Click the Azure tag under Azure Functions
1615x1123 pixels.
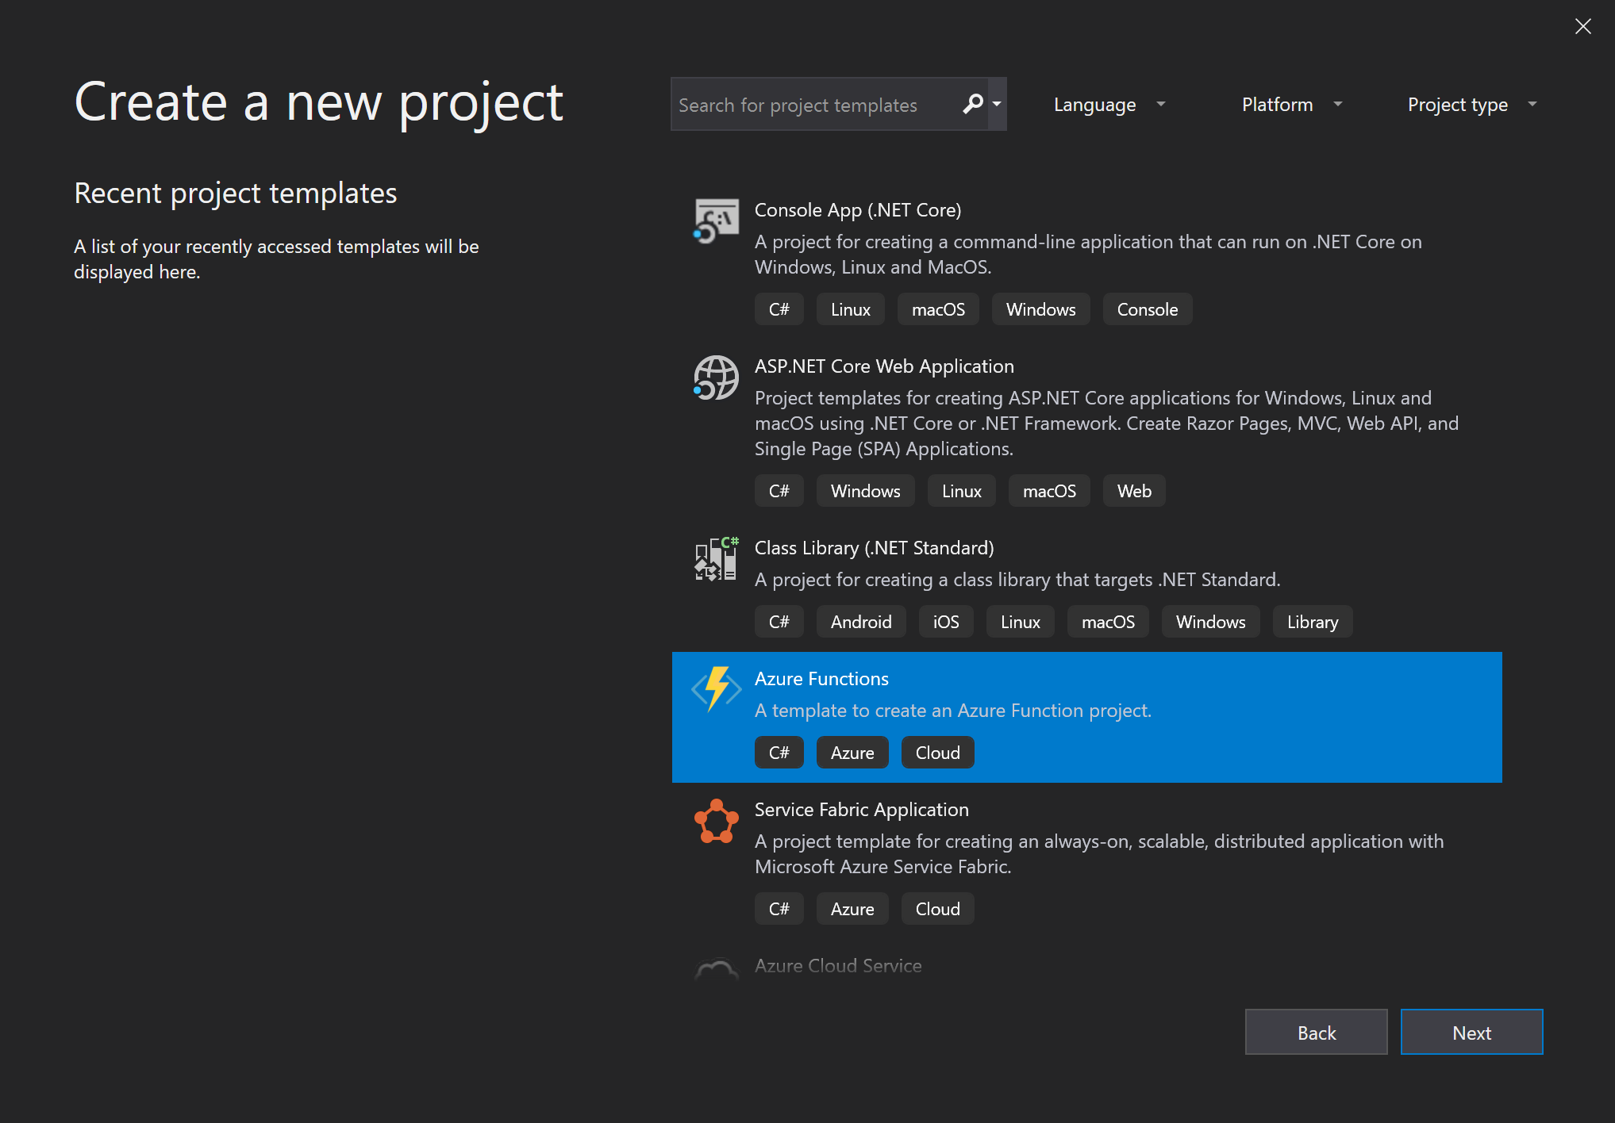pyautogui.click(x=852, y=753)
